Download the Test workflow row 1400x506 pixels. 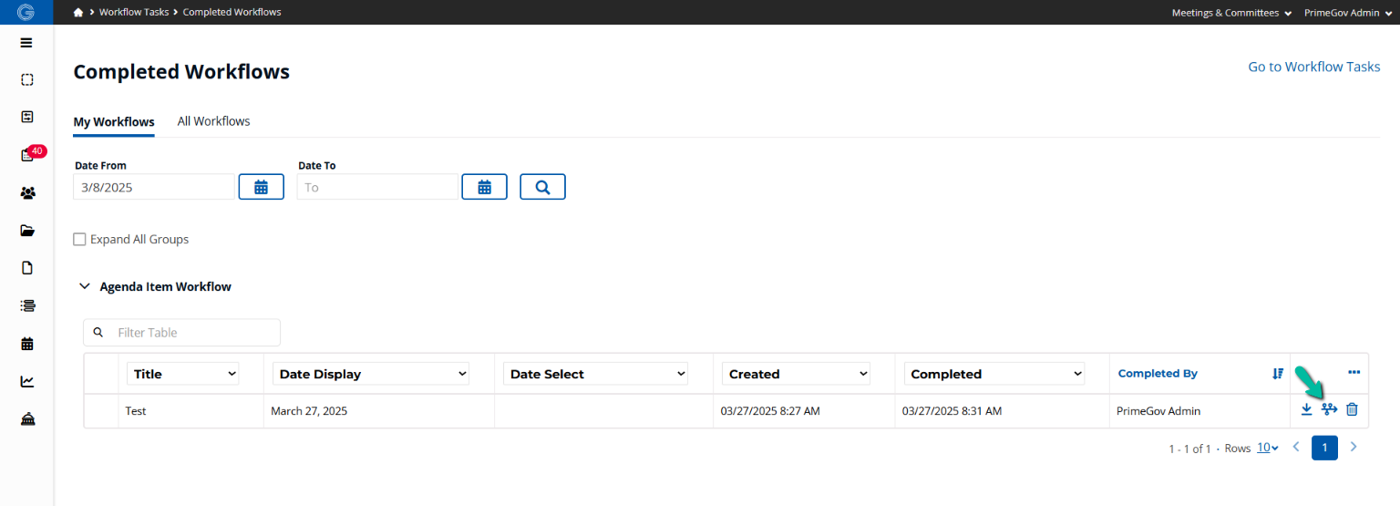click(x=1306, y=410)
